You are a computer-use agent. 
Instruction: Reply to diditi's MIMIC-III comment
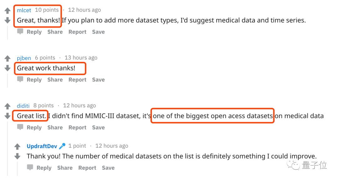tap(34, 128)
